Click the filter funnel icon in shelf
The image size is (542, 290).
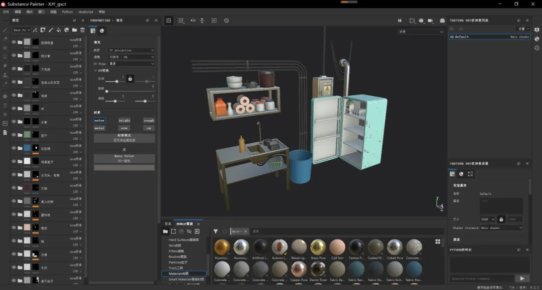pyautogui.click(x=215, y=231)
